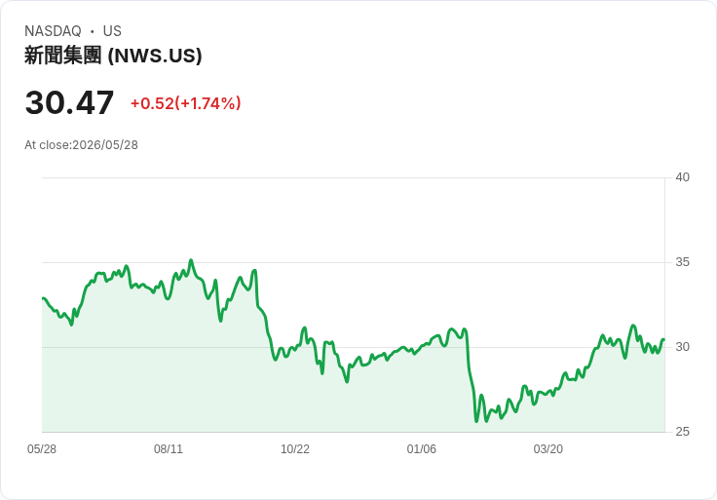Click the stock title 新聞集團 (NWS.US)

113,56
